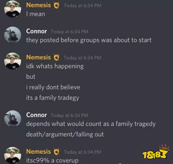Select the Nemesis username above "idk whats happening"
The image size is (173, 164).
pos(38,57)
